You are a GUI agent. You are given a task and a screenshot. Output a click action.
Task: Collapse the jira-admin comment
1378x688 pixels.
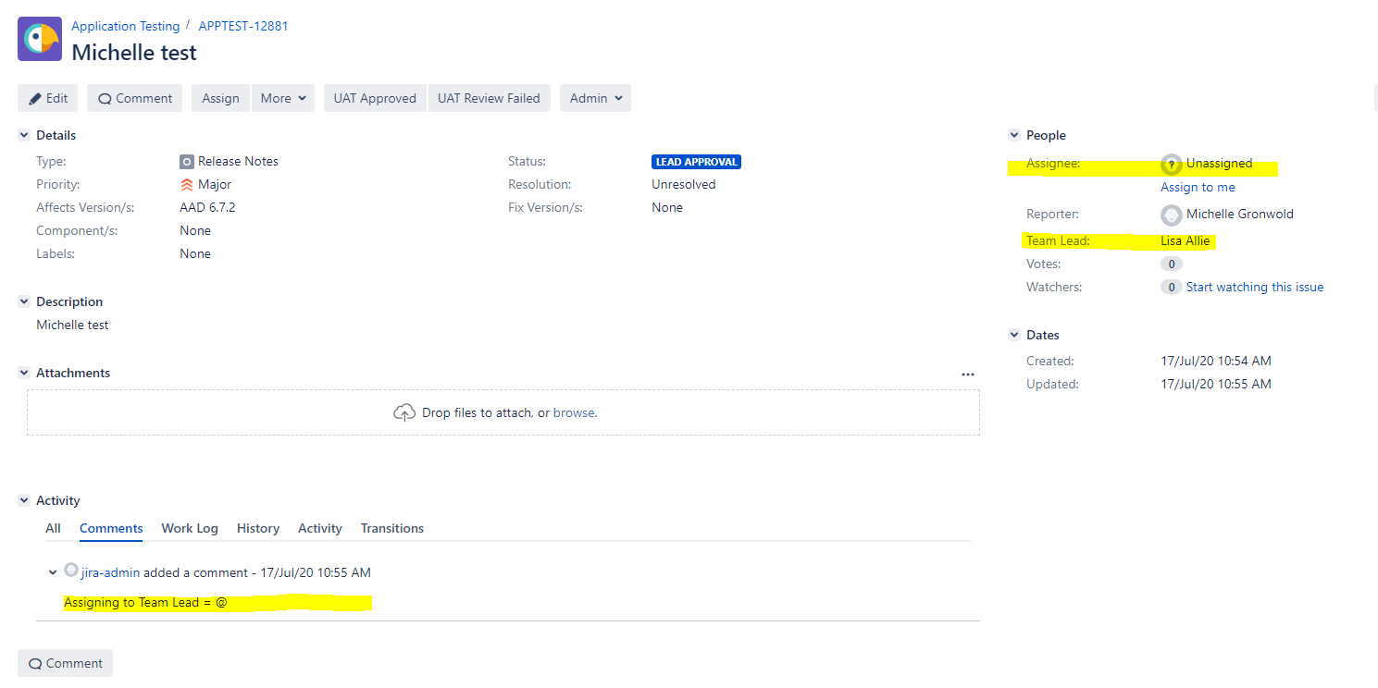pyautogui.click(x=53, y=573)
